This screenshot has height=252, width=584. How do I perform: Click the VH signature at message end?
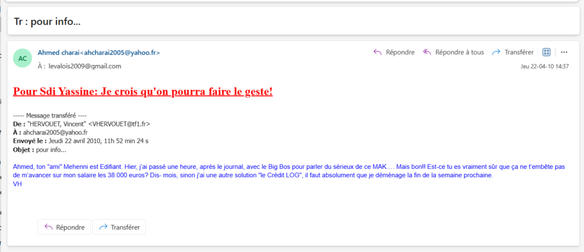point(17,184)
